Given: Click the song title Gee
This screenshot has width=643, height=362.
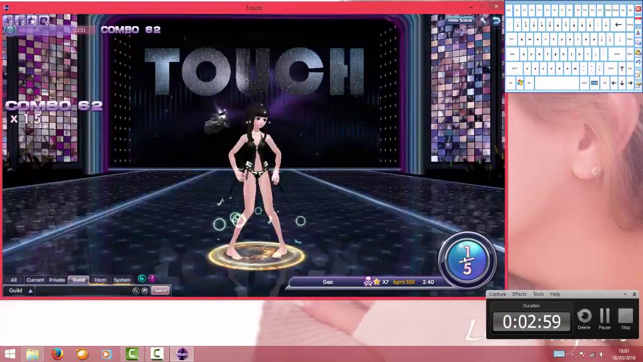Looking at the screenshot, I should (x=328, y=282).
